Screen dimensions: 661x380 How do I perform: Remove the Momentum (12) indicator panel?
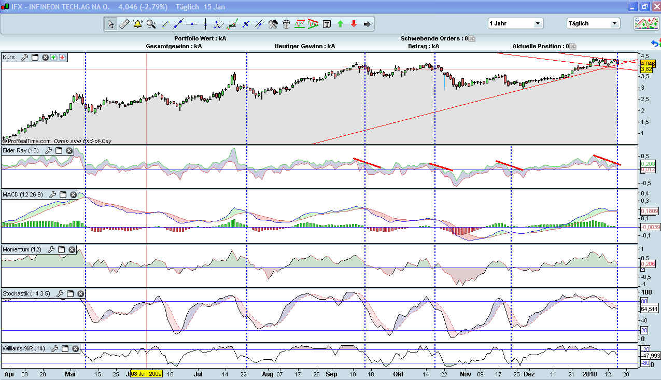(x=72, y=250)
